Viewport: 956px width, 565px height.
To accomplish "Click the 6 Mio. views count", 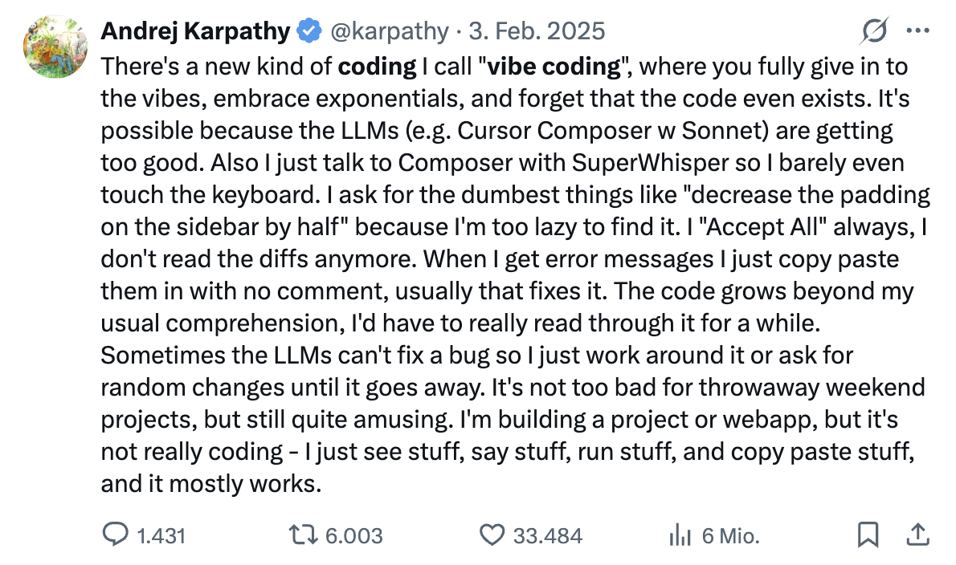I will coord(731,535).
